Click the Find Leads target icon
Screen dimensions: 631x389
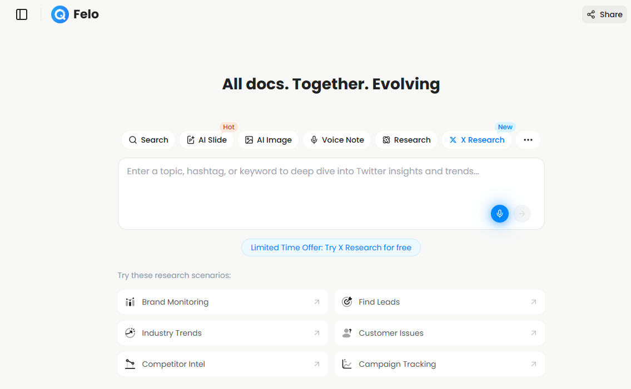[347, 302]
